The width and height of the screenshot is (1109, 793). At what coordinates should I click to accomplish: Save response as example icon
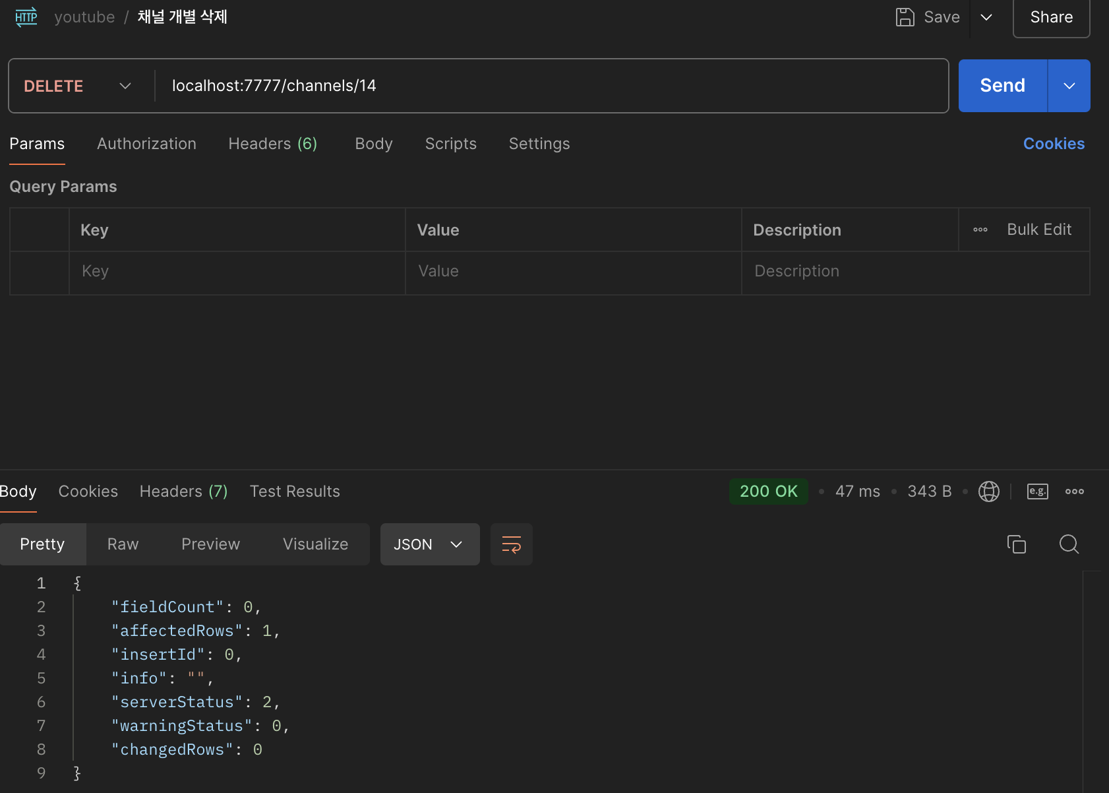[x=1038, y=492]
